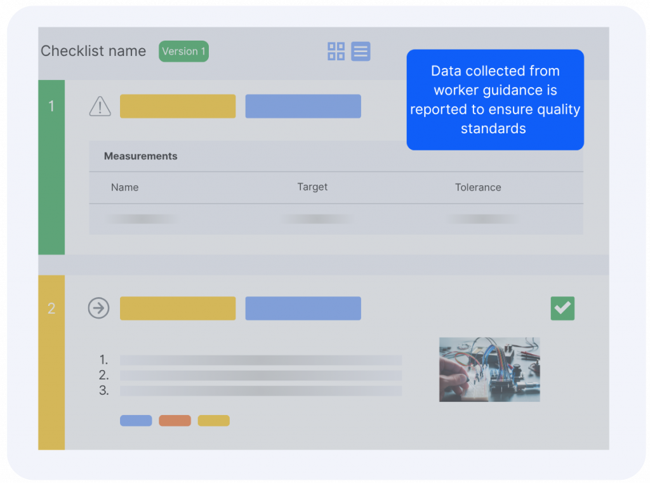Screen dimensions: 650x483
Task: Click the Checklist name title
Action: (93, 51)
